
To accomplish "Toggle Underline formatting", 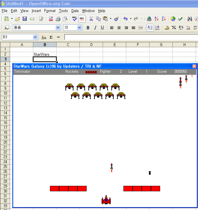I will pos(102,28).
